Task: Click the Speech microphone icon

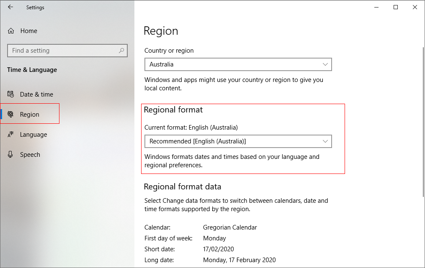Action: 10,154
